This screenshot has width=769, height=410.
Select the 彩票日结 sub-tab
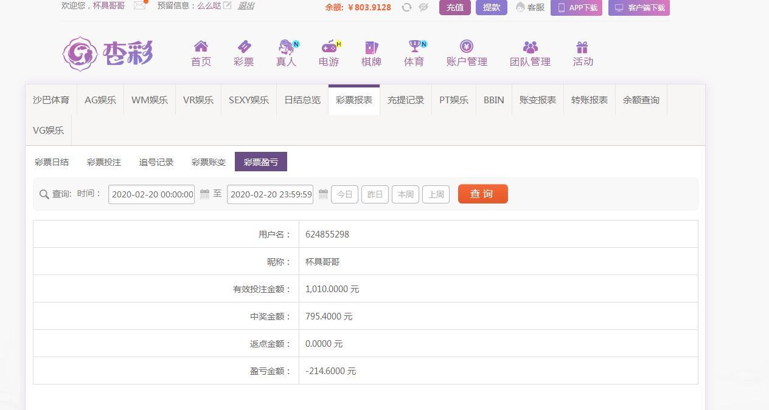tap(52, 162)
